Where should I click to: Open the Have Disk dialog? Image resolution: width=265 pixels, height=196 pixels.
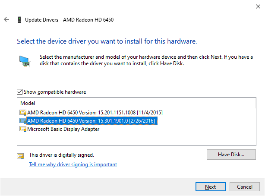[231, 155]
